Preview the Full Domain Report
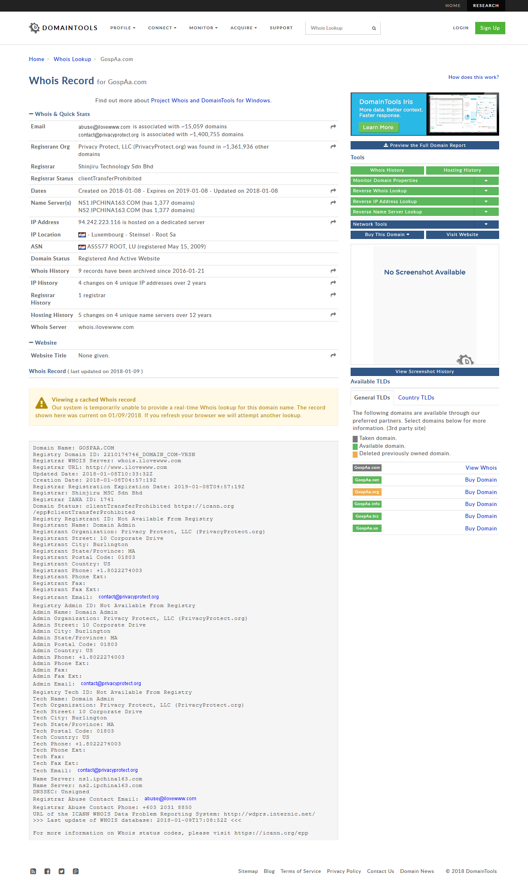This screenshot has width=528, height=882. point(425,145)
